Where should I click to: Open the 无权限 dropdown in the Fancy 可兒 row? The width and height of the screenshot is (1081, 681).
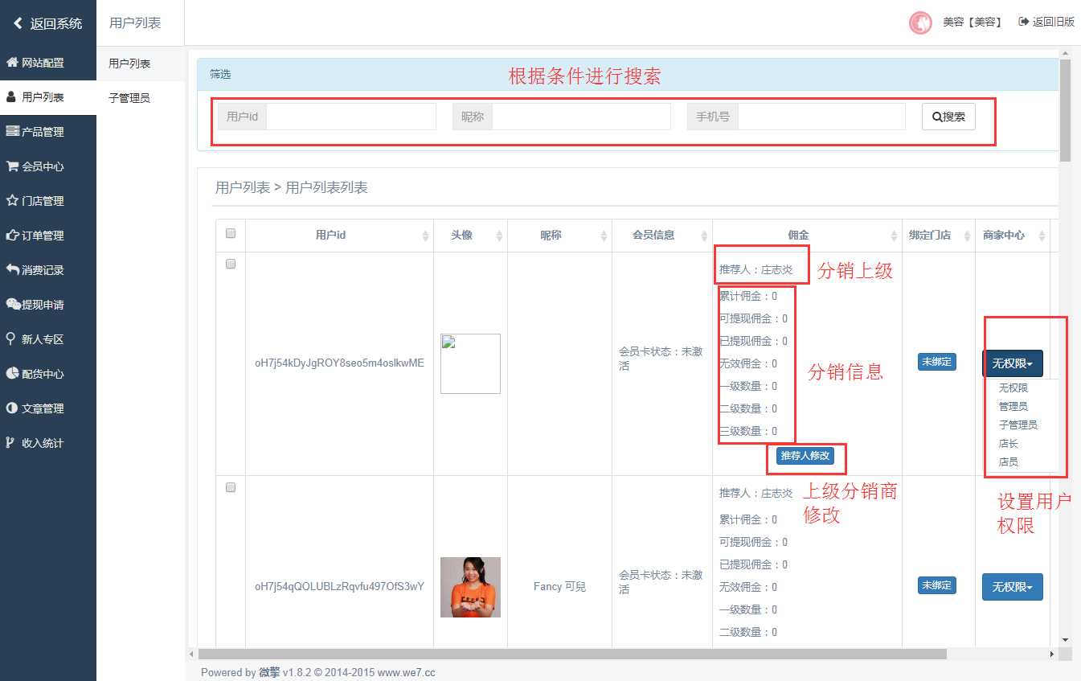click(x=1013, y=587)
